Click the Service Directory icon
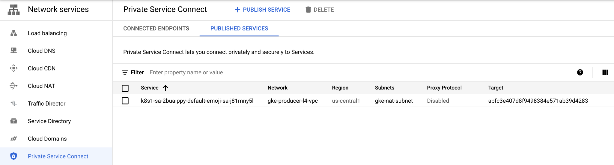This screenshot has height=165, width=614. pyautogui.click(x=13, y=121)
